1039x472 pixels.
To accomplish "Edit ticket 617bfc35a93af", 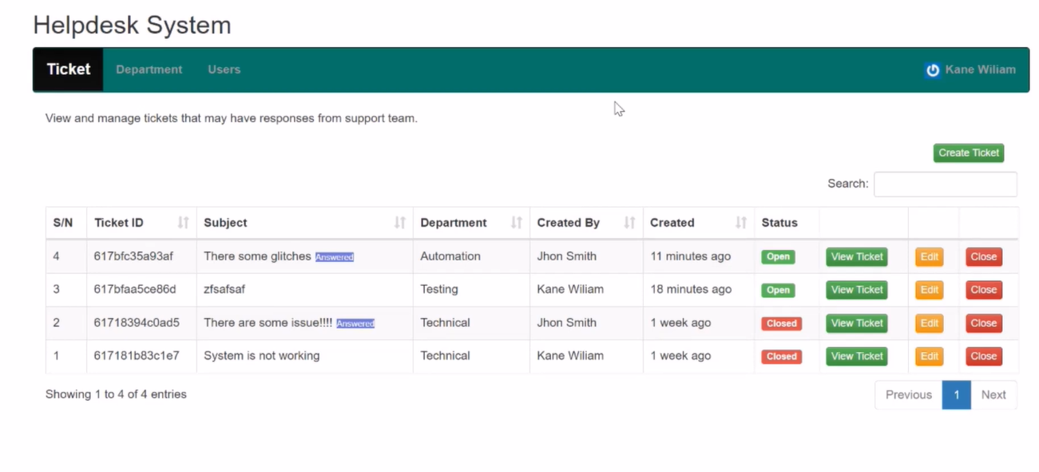I will click(x=929, y=256).
